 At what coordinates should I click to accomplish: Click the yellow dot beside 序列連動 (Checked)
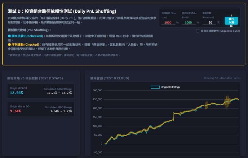tap(9, 45)
